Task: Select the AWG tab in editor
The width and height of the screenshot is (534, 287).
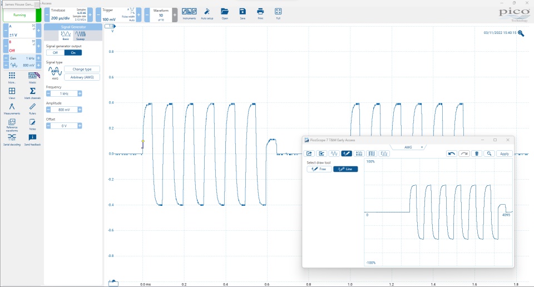Action: (408, 147)
